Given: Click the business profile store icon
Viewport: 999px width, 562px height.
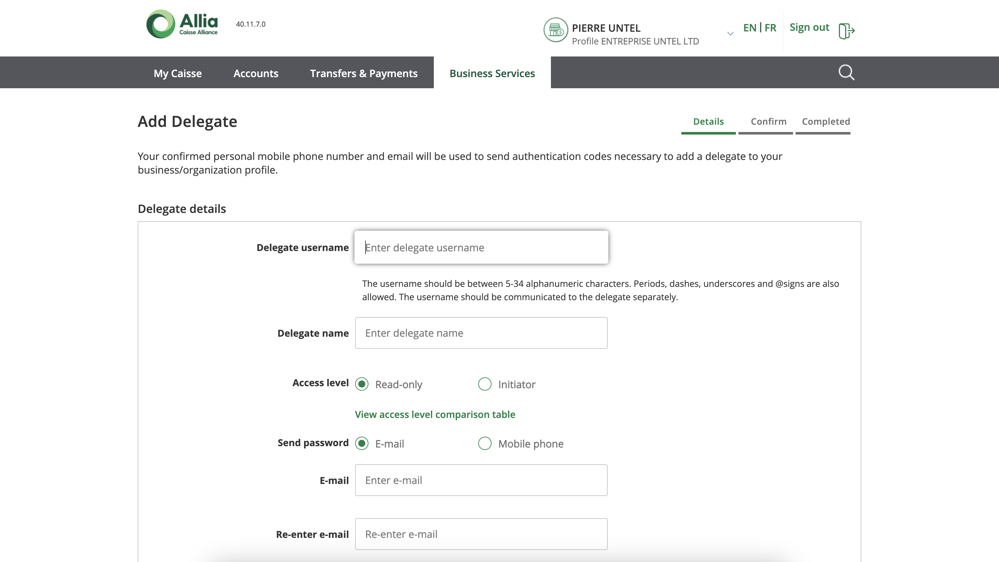Looking at the screenshot, I should [x=555, y=30].
